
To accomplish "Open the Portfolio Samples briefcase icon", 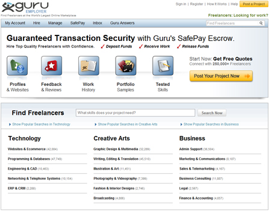I will (x=126, y=66).
